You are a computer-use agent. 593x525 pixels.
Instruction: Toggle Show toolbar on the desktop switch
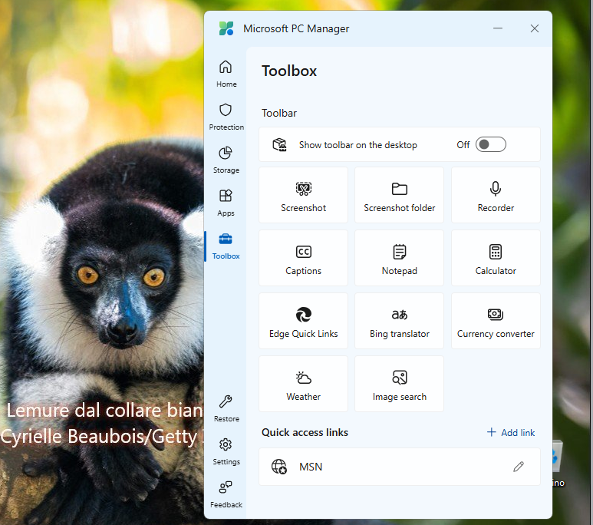pos(490,144)
